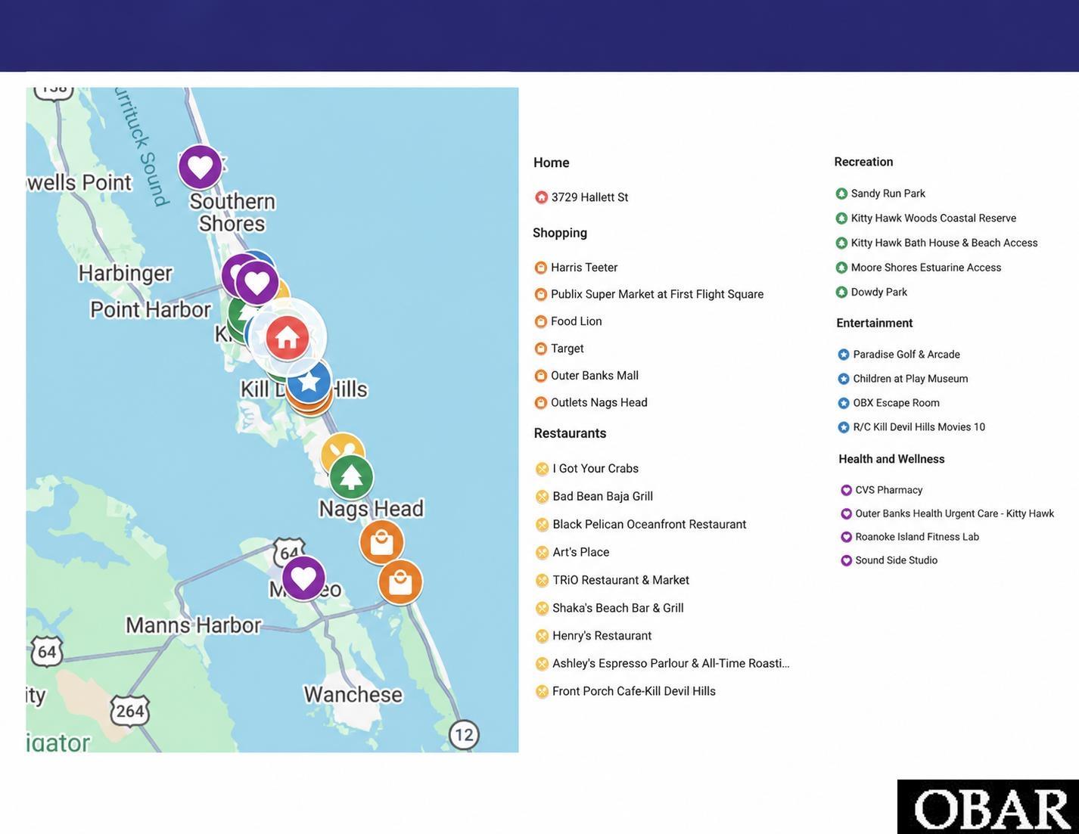Click the red home marker on the map
The height and width of the screenshot is (834, 1079).
(288, 337)
